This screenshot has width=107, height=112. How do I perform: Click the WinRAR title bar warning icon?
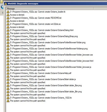click(x=6, y=4)
